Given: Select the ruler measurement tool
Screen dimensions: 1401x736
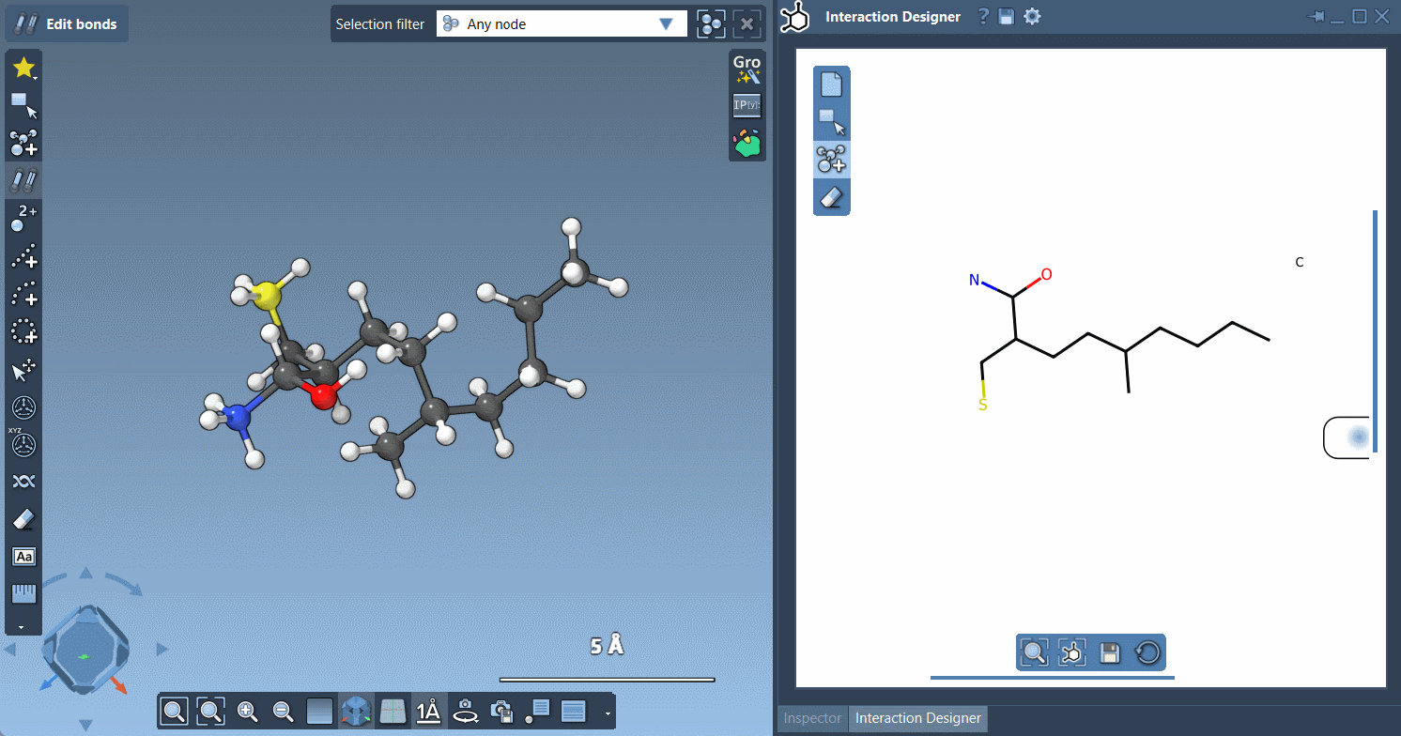Looking at the screenshot, I should tap(23, 593).
